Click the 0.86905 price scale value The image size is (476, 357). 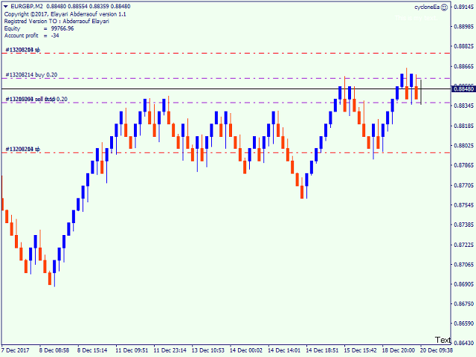coord(464,284)
